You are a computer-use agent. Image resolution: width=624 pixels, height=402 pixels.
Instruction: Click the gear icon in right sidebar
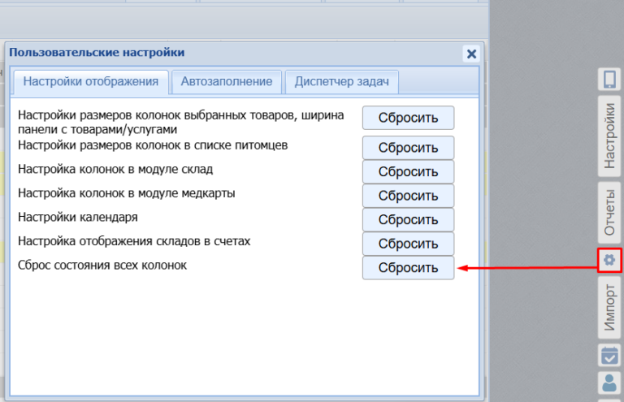609,260
